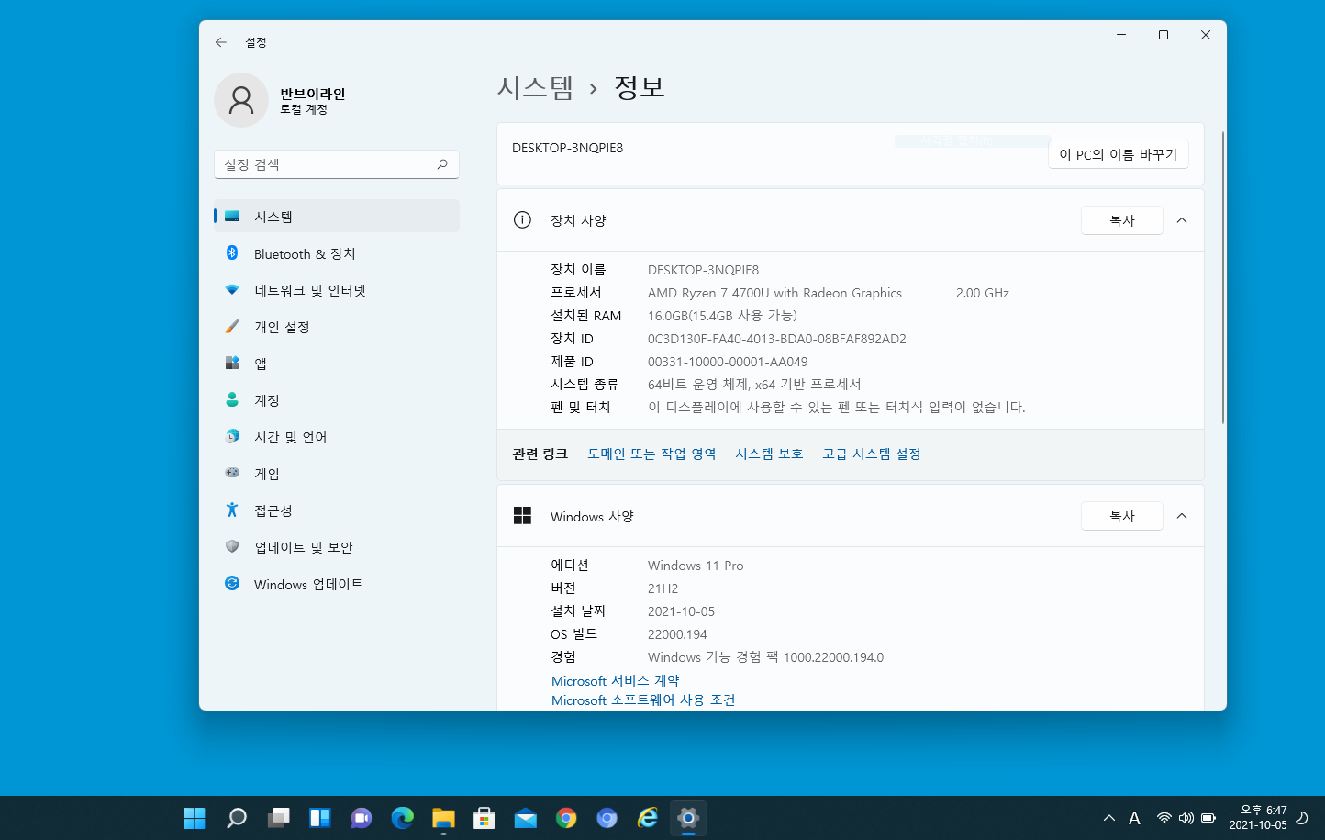The image size is (1325, 840).
Task: Open Mail app from taskbar
Action: coord(526,818)
